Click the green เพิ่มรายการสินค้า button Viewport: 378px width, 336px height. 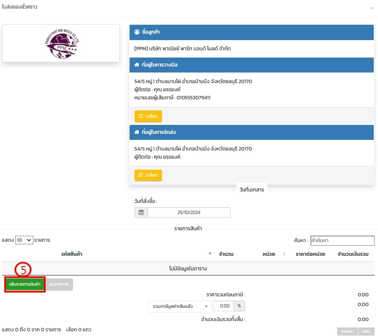(25, 284)
